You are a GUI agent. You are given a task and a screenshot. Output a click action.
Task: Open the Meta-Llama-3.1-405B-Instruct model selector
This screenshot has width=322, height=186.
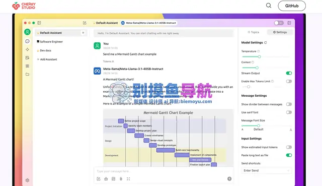coord(149,23)
